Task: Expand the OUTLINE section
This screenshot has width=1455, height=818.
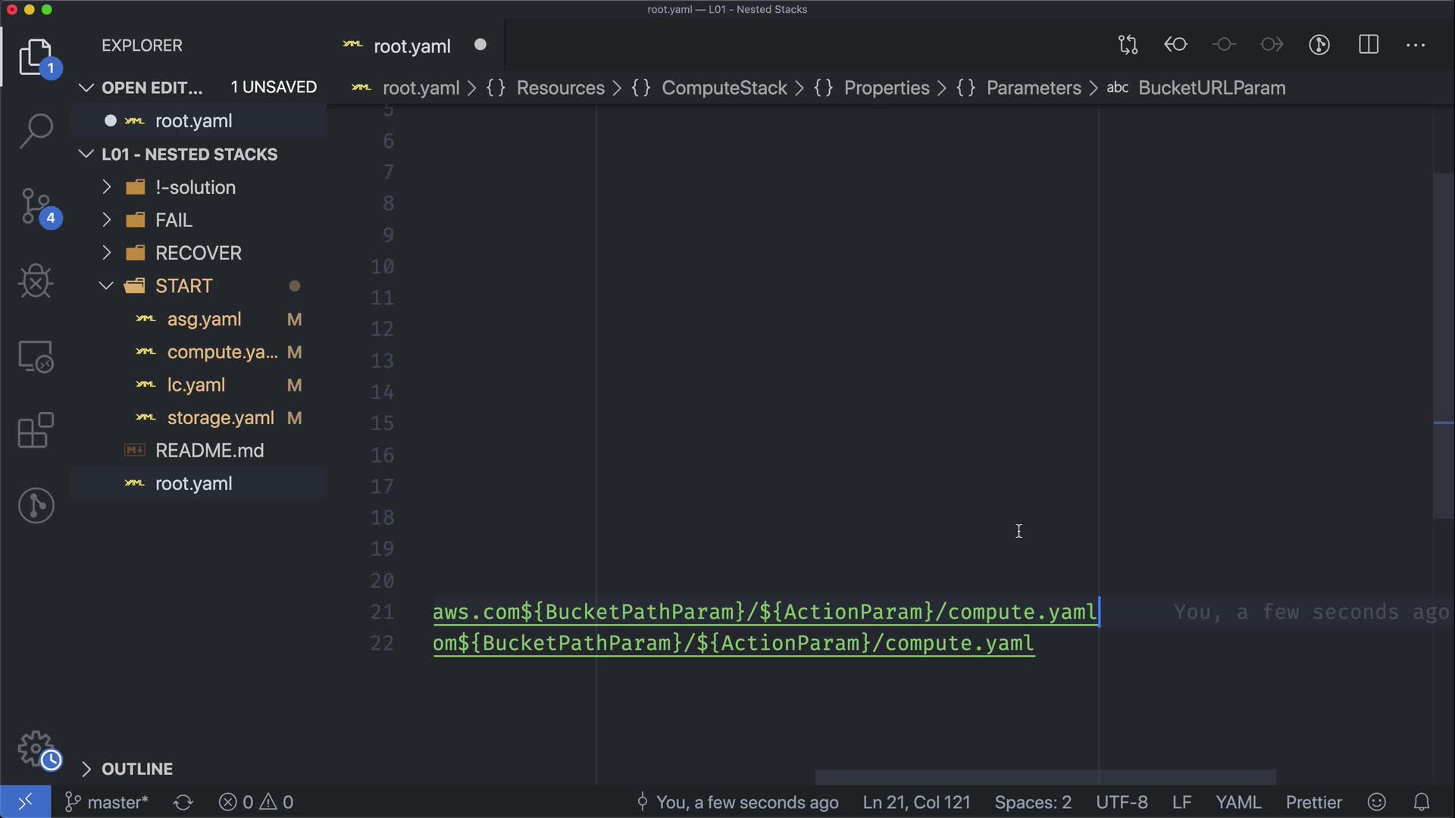Action: pyautogui.click(x=136, y=769)
